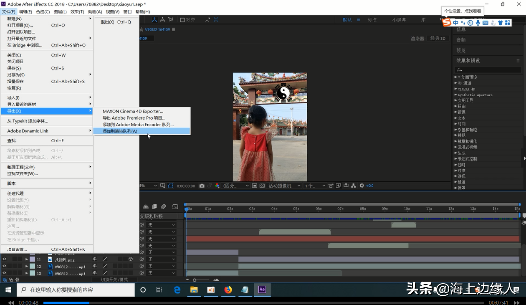Select the local axis mode tool
The image size is (526, 305).
click(154, 20)
